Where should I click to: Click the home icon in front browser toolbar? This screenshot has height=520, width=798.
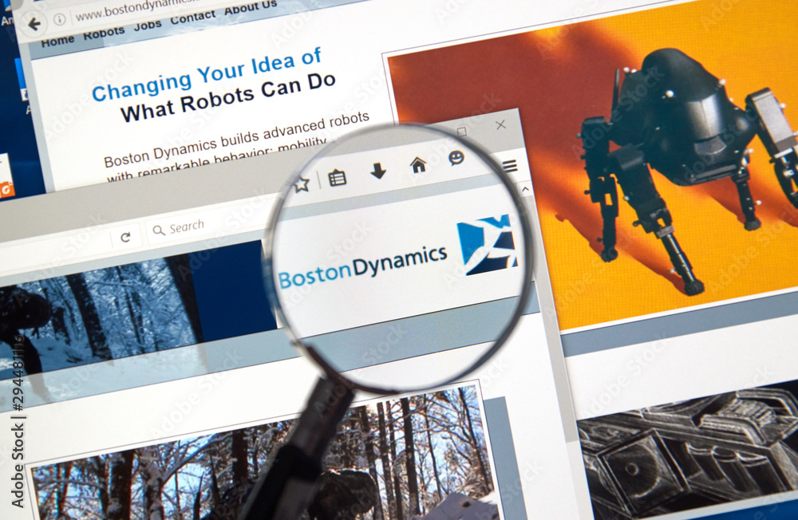pos(418,164)
